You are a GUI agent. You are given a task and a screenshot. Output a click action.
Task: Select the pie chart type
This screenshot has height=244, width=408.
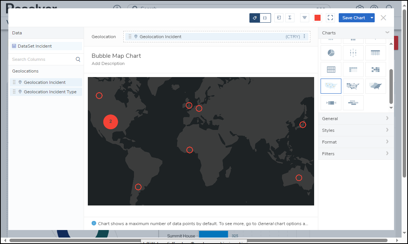pyautogui.click(x=331, y=53)
